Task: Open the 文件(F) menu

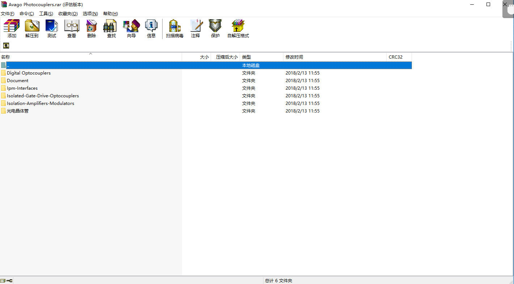Action: tap(8, 13)
